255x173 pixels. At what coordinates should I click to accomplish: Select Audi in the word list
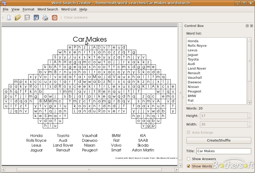[191, 64]
